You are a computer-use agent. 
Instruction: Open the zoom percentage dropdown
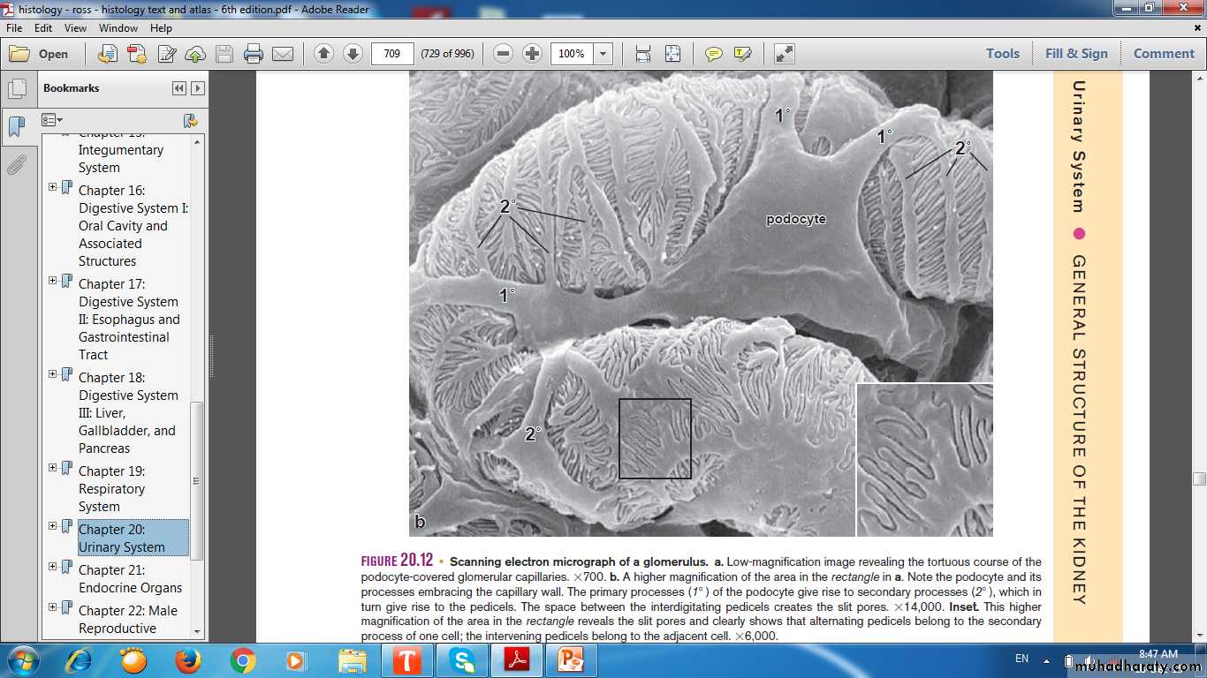[x=603, y=54]
